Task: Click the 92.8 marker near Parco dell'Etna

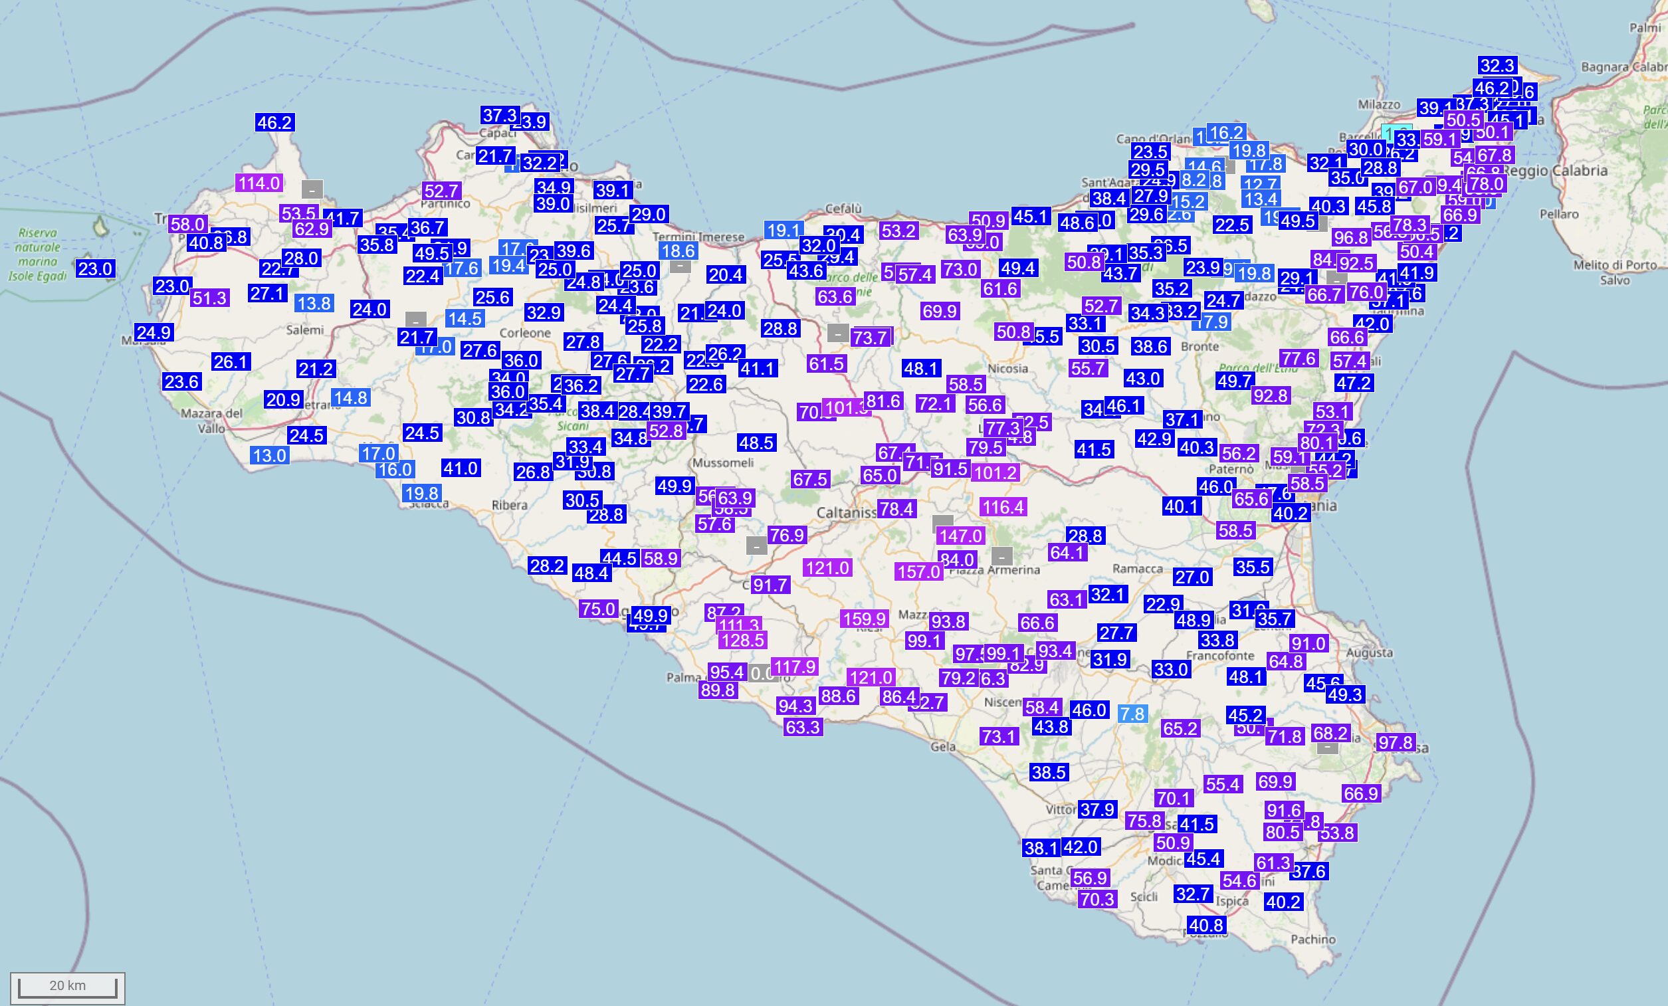Action: pyautogui.click(x=1270, y=395)
